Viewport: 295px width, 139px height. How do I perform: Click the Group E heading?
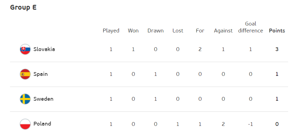coord(23,8)
